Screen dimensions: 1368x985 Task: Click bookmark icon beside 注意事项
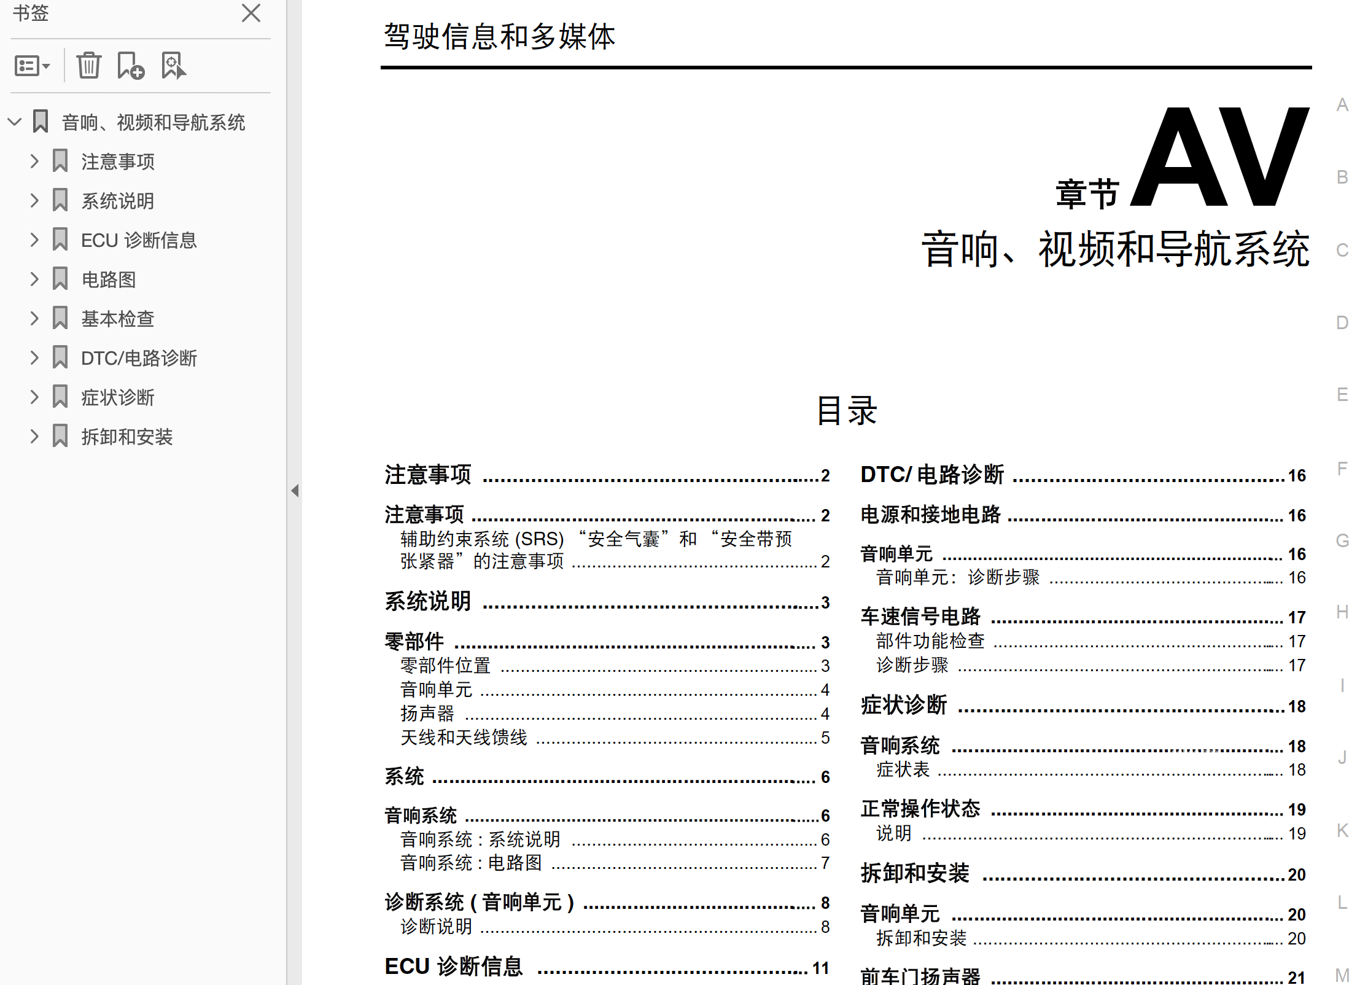(x=60, y=161)
